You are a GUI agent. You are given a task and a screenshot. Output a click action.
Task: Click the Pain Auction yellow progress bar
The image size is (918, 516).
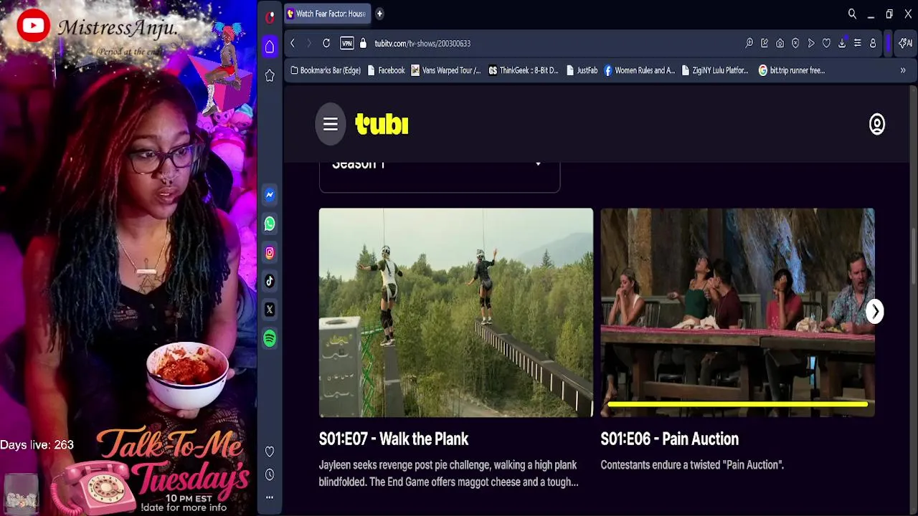738,405
